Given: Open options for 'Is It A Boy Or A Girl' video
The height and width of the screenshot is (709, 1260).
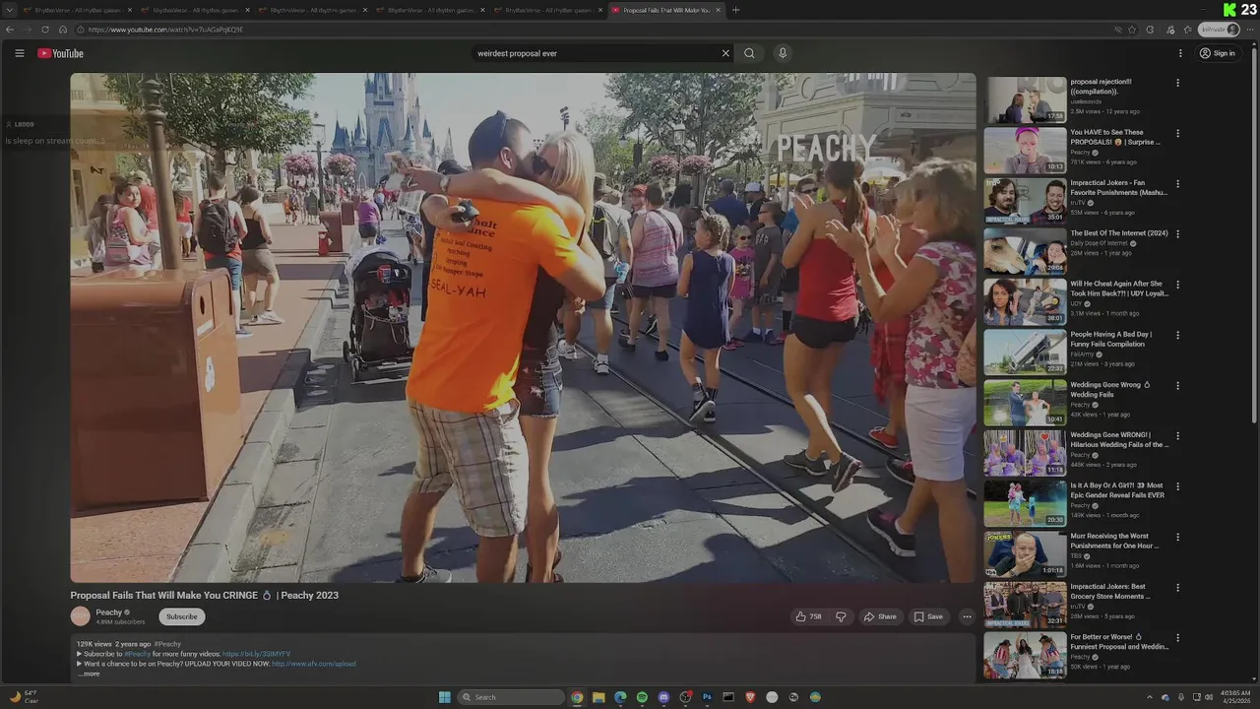Looking at the screenshot, I should [1177, 486].
